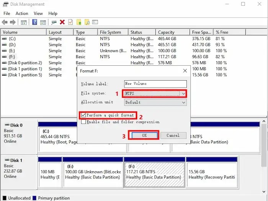Select the (E:) 100.00 GB Unknown partition block
This screenshot has height=201, width=268.
coord(93,172)
